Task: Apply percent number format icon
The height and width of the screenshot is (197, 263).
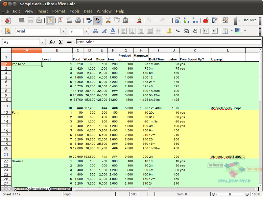Action: (x=178, y=31)
